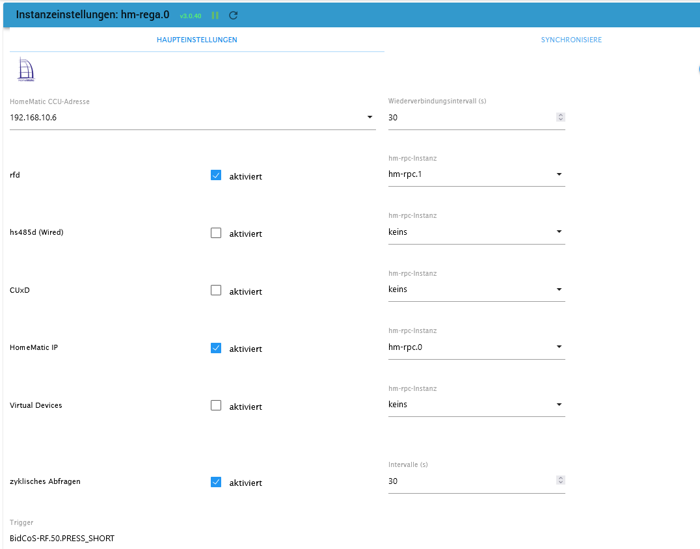The image size is (700, 549).
Task: Switch to the Synchronisiere tab
Action: (571, 40)
